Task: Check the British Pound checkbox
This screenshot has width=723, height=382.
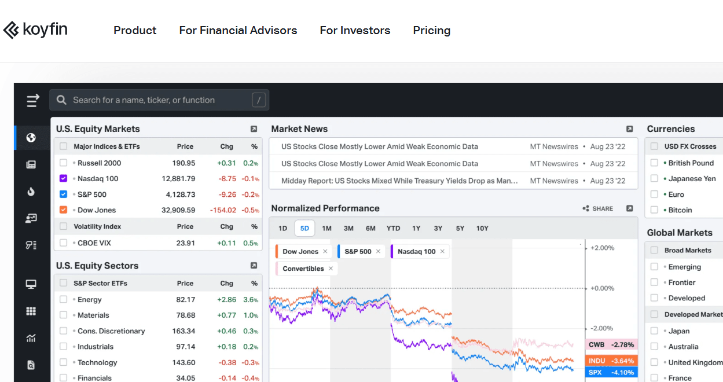Action: click(654, 163)
